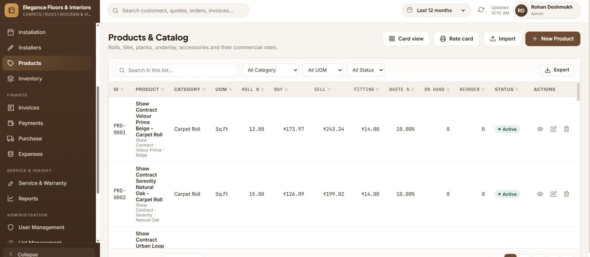Open the Rate card printout
The height and width of the screenshot is (257, 590).
pos(456,39)
